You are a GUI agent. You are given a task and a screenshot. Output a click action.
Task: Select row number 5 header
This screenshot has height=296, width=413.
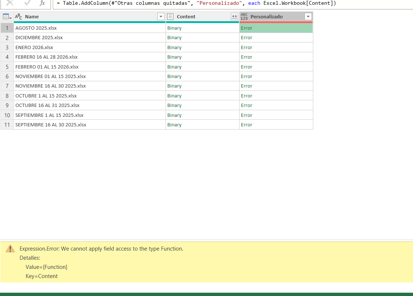[7, 67]
